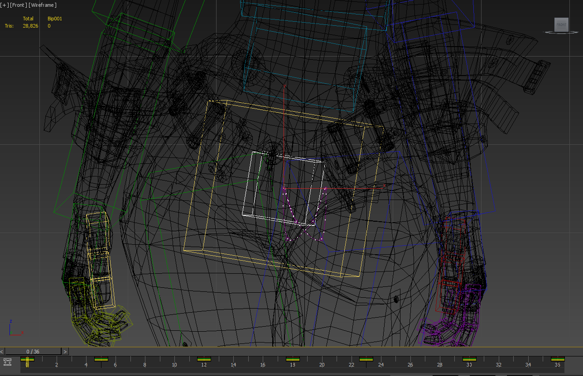Select the keyframe at frame 0
The height and width of the screenshot is (376, 583).
[x=27, y=359]
